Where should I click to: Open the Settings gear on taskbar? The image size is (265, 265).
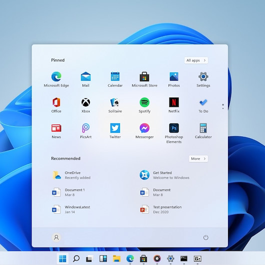tap(170, 258)
